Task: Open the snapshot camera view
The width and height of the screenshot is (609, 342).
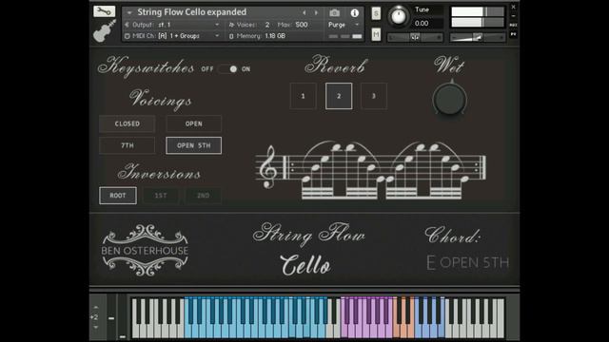Action: pyautogui.click(x=334, y=12)
